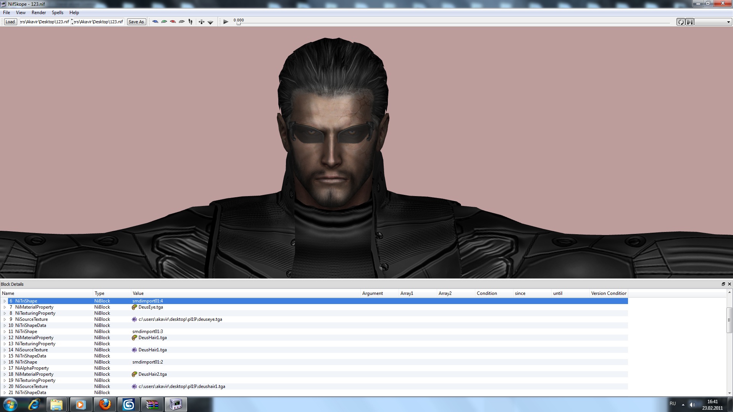Expand the 9 NiSourceTexture block
The width and height of the screenshot is (733, 412).
[5, 319]
